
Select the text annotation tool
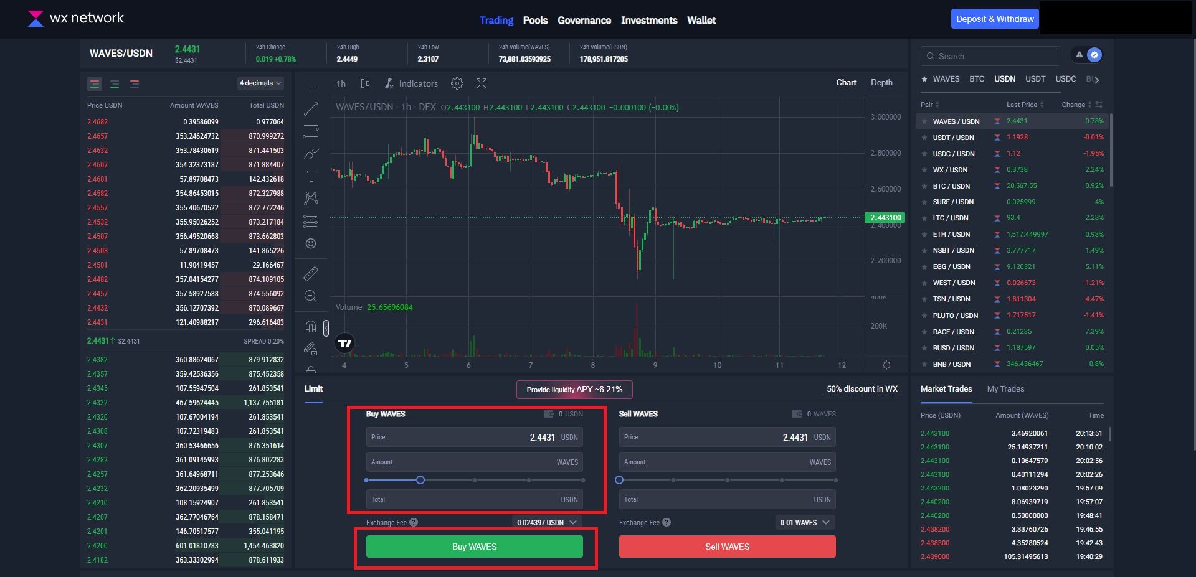(x=311, y=176)
